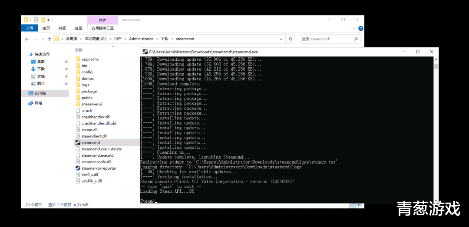The width and height of the screenshot is (469, 227).
Task: Refresh the steamcmd folder view
Action: (290, 39)
